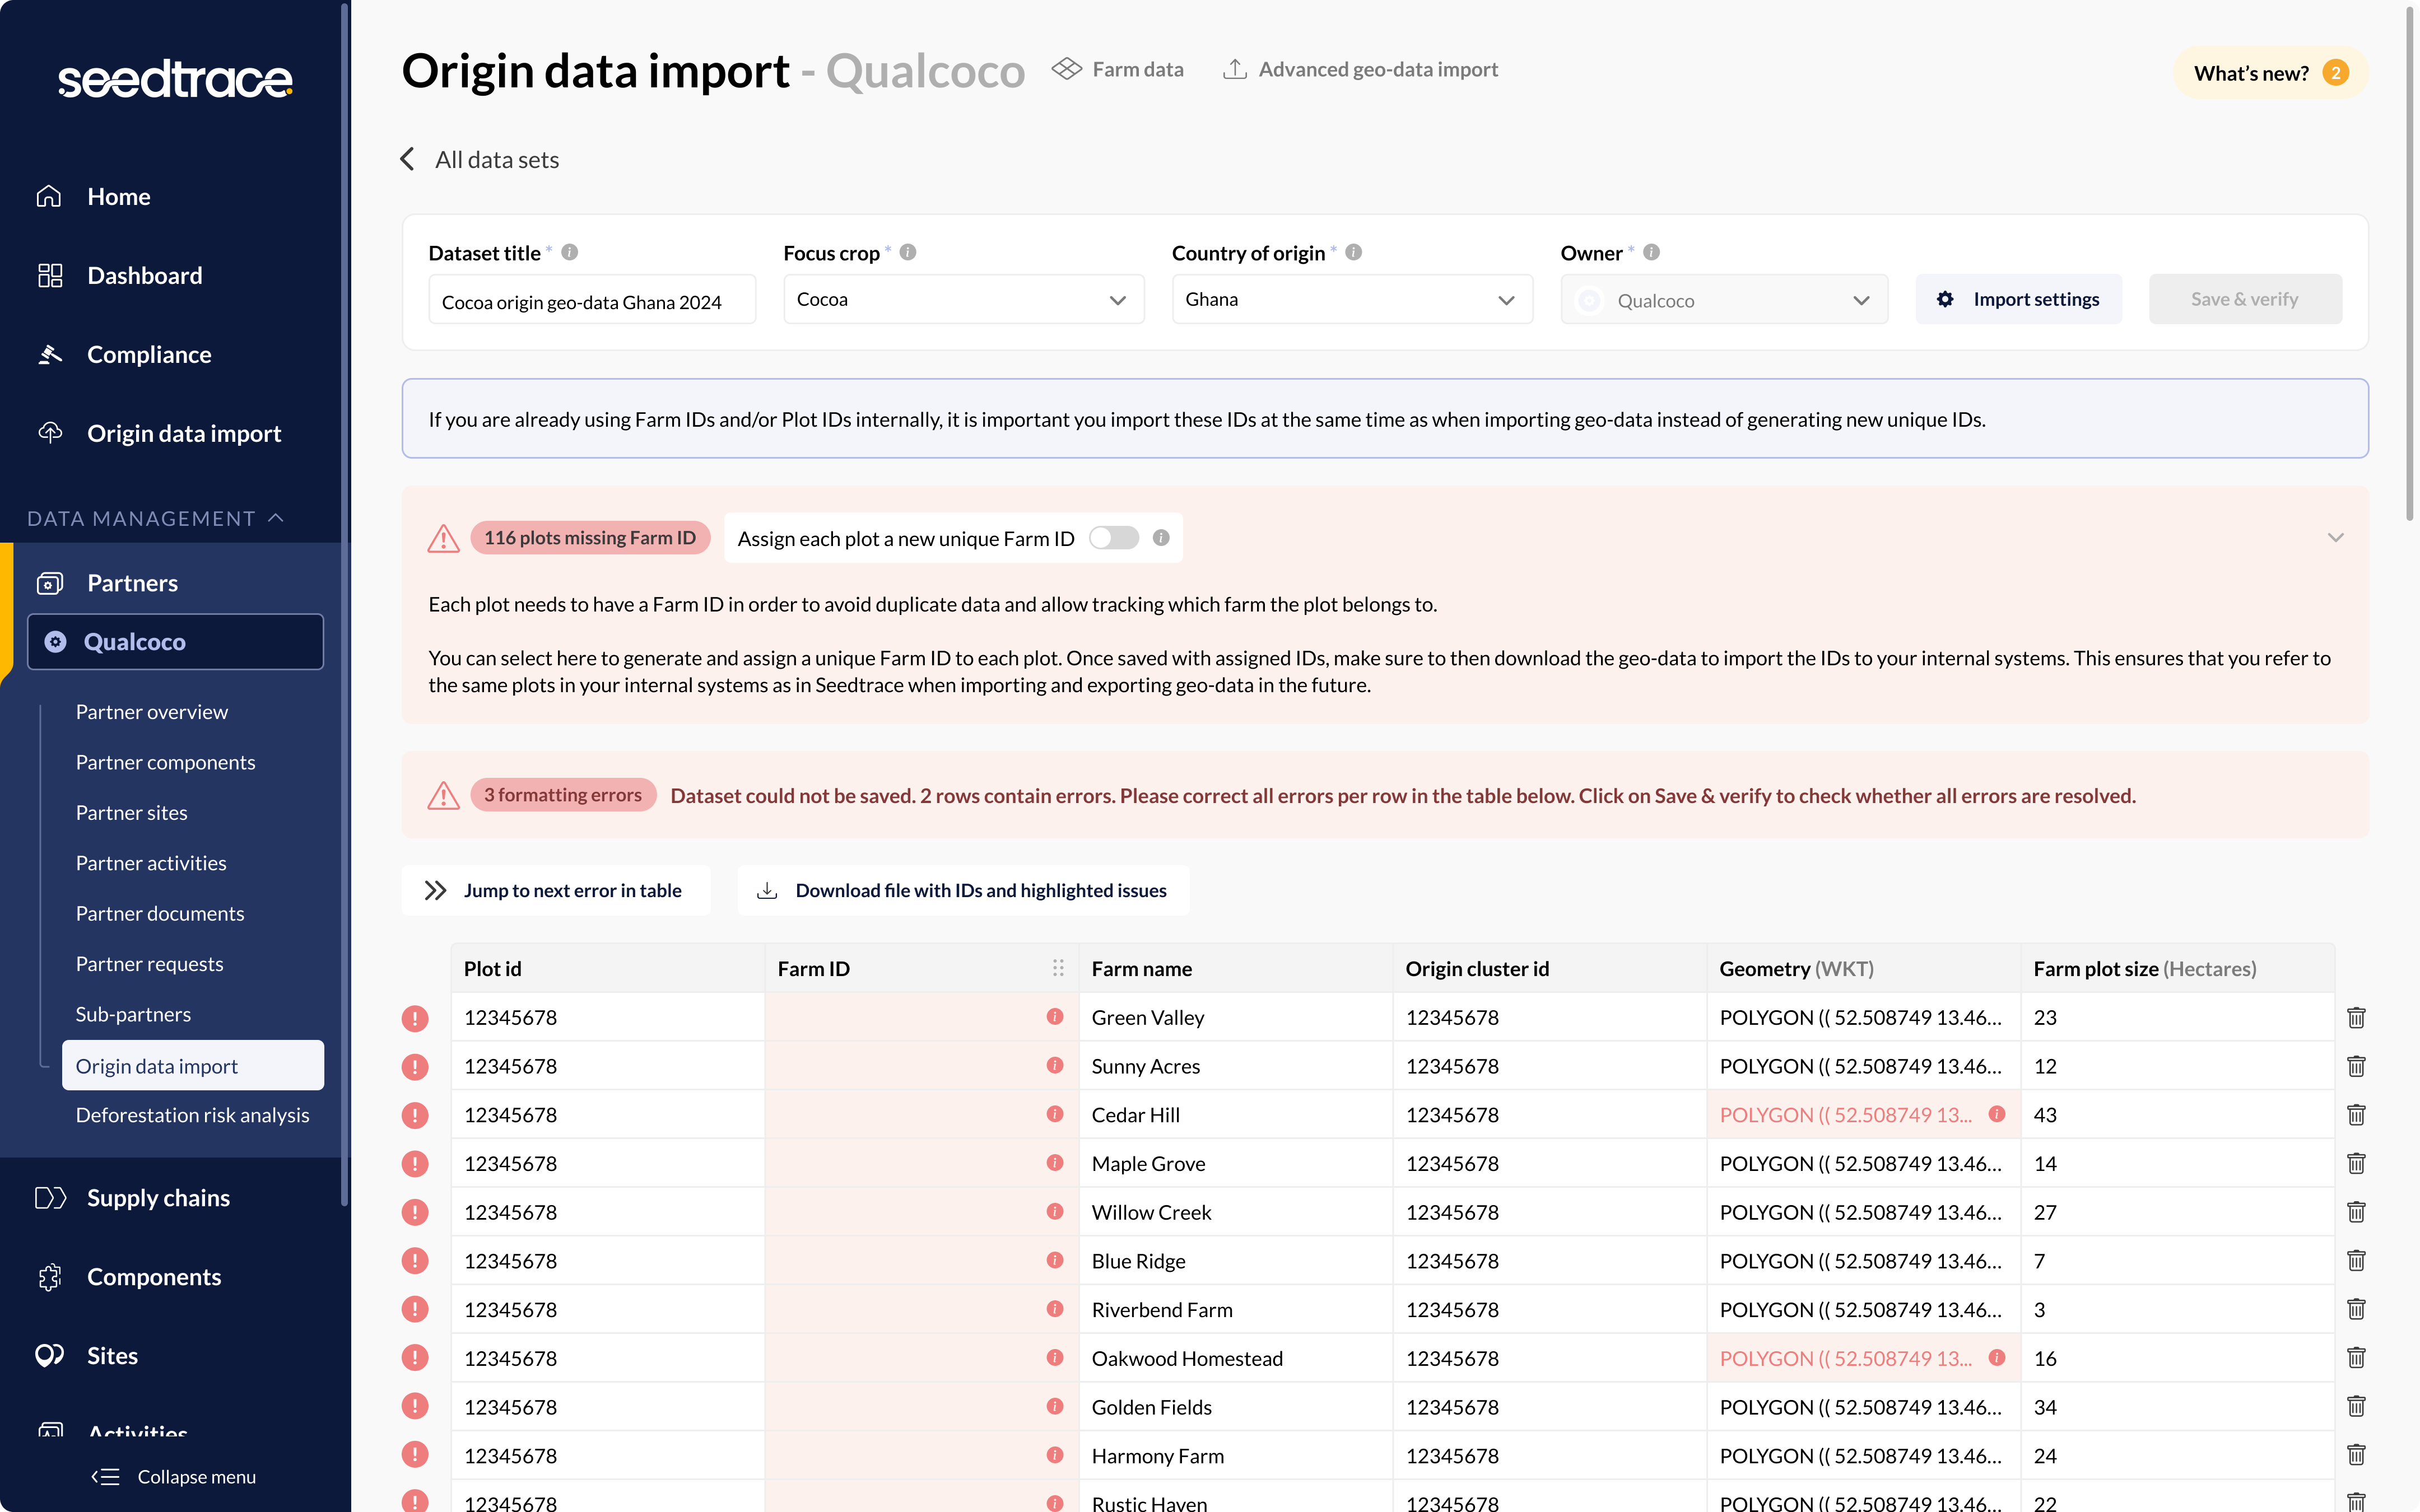The image size is (2420, 1512).
Task: Open Home from the sidebar icon
Action: (50, 196)
